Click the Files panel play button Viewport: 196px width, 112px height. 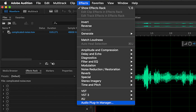coord(40,64)
